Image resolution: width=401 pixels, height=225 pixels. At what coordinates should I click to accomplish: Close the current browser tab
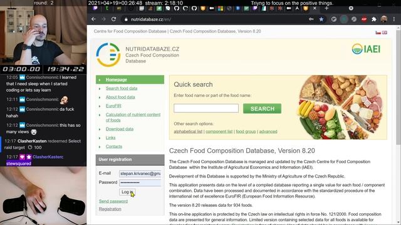[x=315, y=8]
